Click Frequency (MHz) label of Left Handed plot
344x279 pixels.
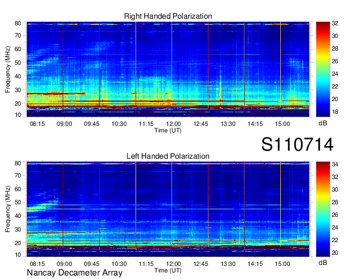click(8, 209)
